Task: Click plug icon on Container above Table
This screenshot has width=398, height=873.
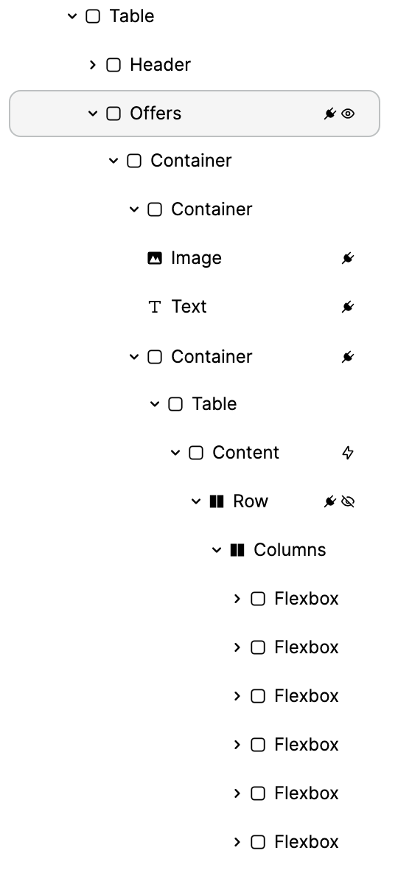Action: click(x=348, y=357)
